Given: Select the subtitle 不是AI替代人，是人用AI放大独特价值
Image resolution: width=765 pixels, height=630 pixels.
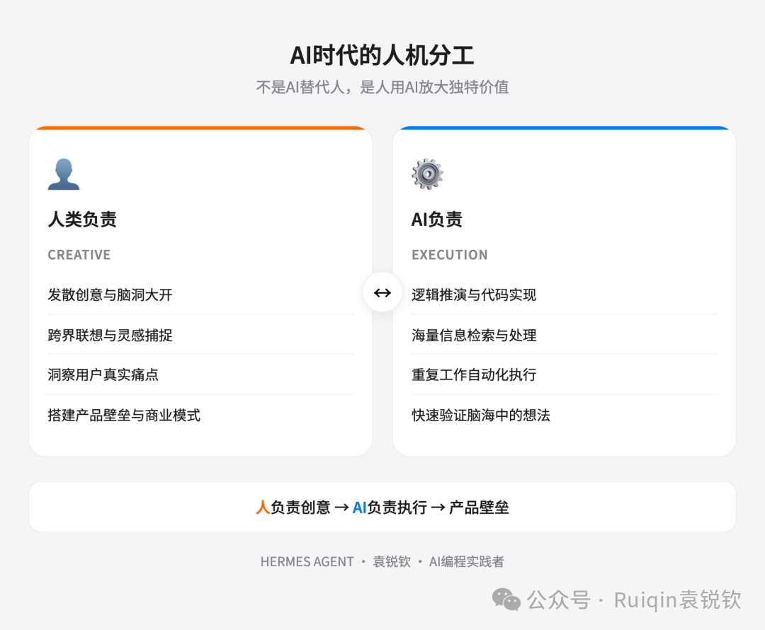Looking at the screenshot, I should pos(382,87).
